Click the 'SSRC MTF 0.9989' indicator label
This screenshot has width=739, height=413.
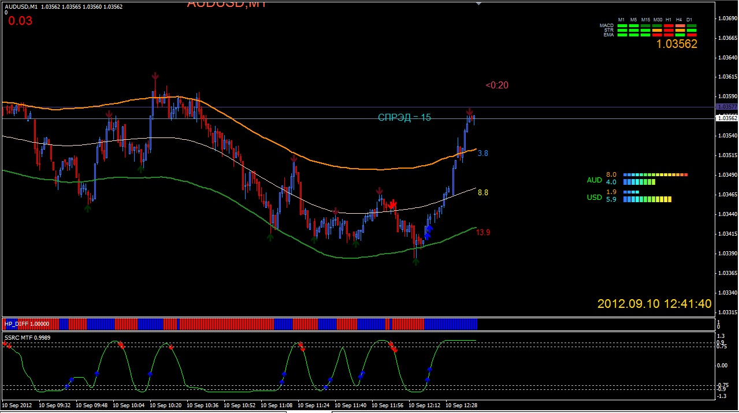27,337
